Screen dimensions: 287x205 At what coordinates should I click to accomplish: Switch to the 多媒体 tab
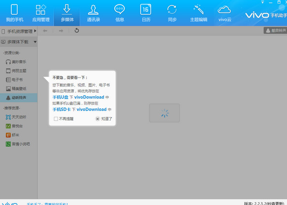click(x=67, y=13)
